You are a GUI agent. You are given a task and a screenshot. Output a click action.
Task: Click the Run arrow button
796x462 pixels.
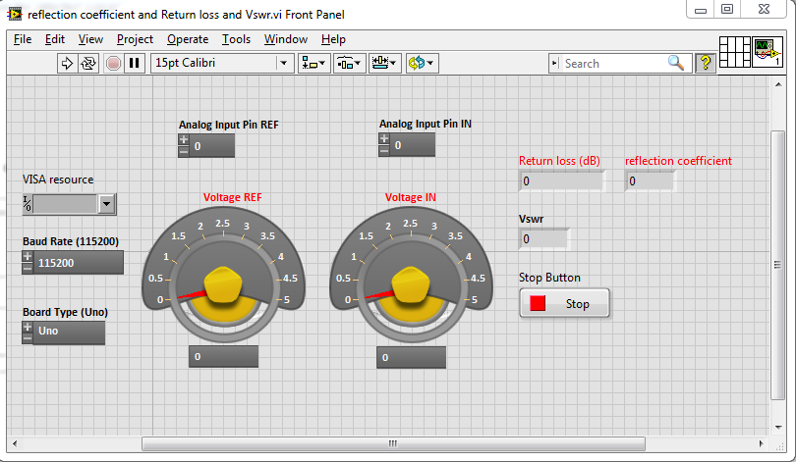pyautogui.click(x=68, y=63)
